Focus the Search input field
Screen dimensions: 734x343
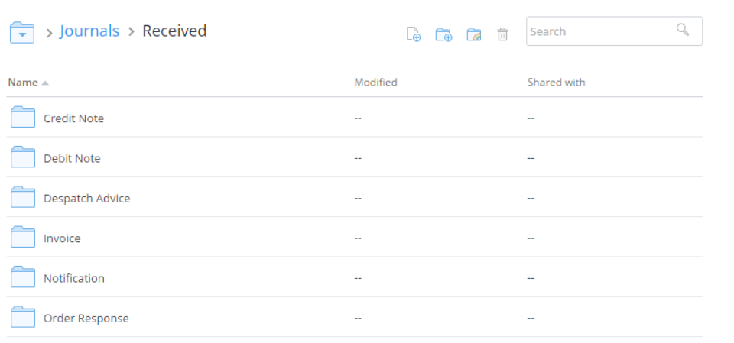pyautogui.click(x=596, y=31)
